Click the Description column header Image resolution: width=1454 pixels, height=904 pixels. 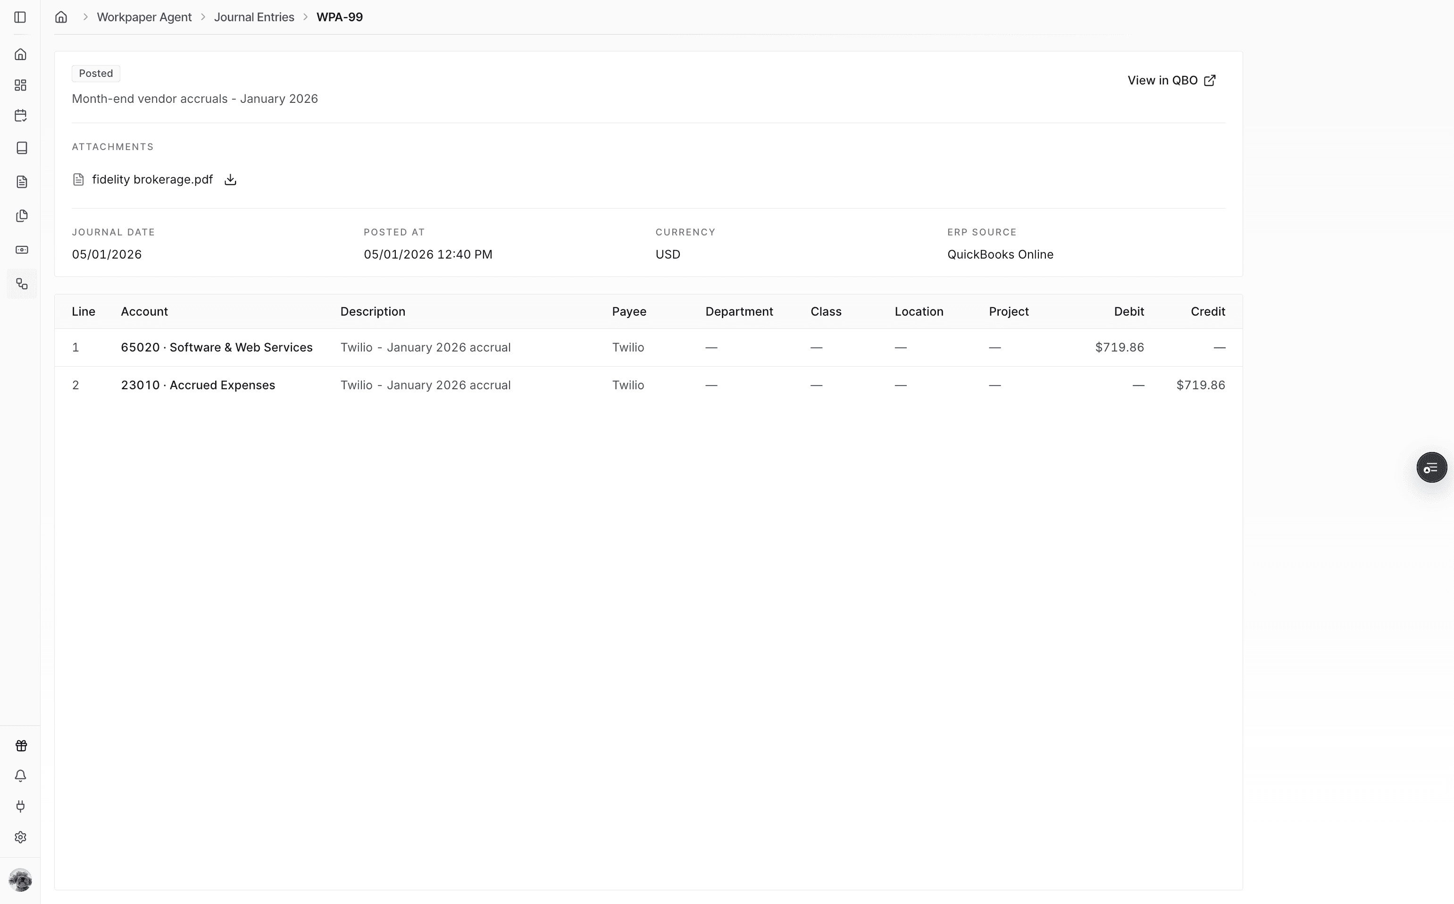pyautogui.click(x=373, y=311)
